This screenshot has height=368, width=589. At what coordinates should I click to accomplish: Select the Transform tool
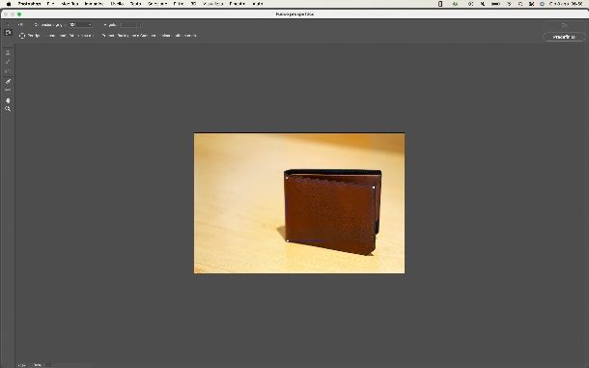click(x=8, y=71)
